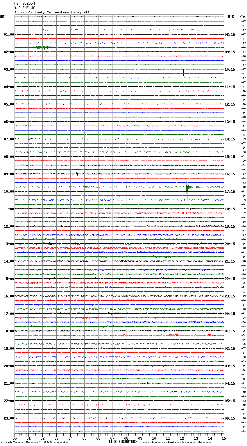Click the small black blip on the 09:00 trace
The image size is (247, 446).
click(77, 174)
